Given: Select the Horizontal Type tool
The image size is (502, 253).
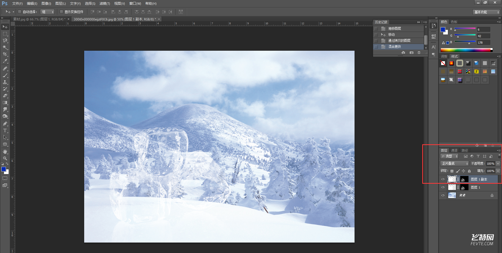Looking at the screenshot, I should 5,130.
